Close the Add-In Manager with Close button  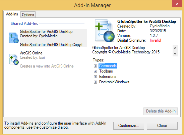[162, 126]
